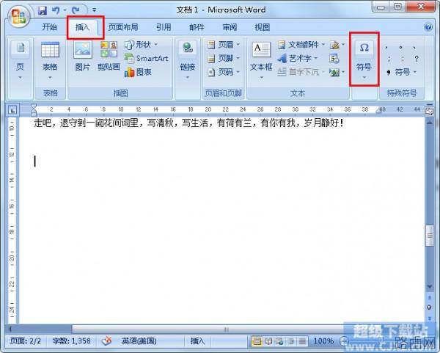Insert date and time icon
The width and height of the screenshot is (440, 353).
[334, 59]
